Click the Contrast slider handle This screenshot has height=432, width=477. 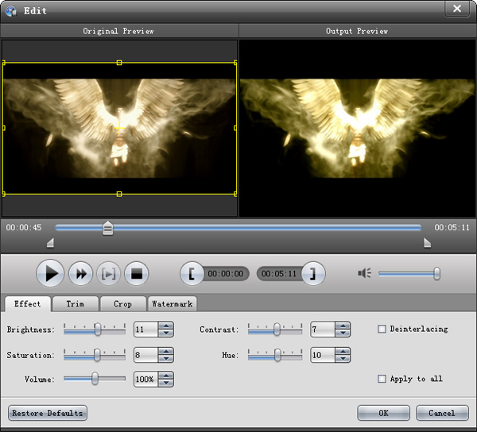277,330
